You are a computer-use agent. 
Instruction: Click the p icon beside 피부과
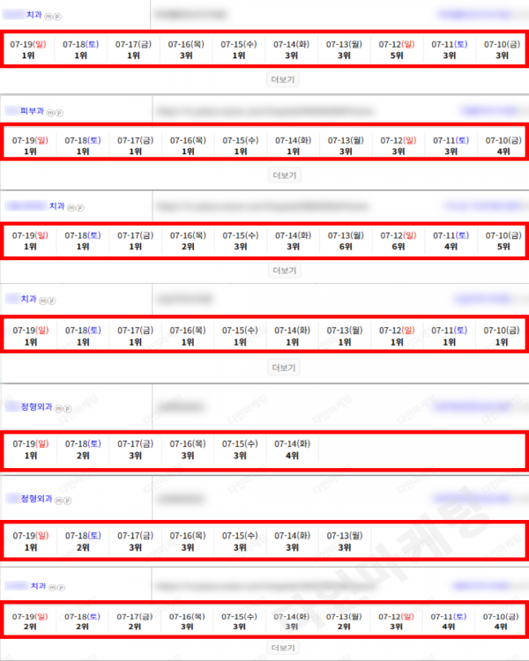(59, 113)
